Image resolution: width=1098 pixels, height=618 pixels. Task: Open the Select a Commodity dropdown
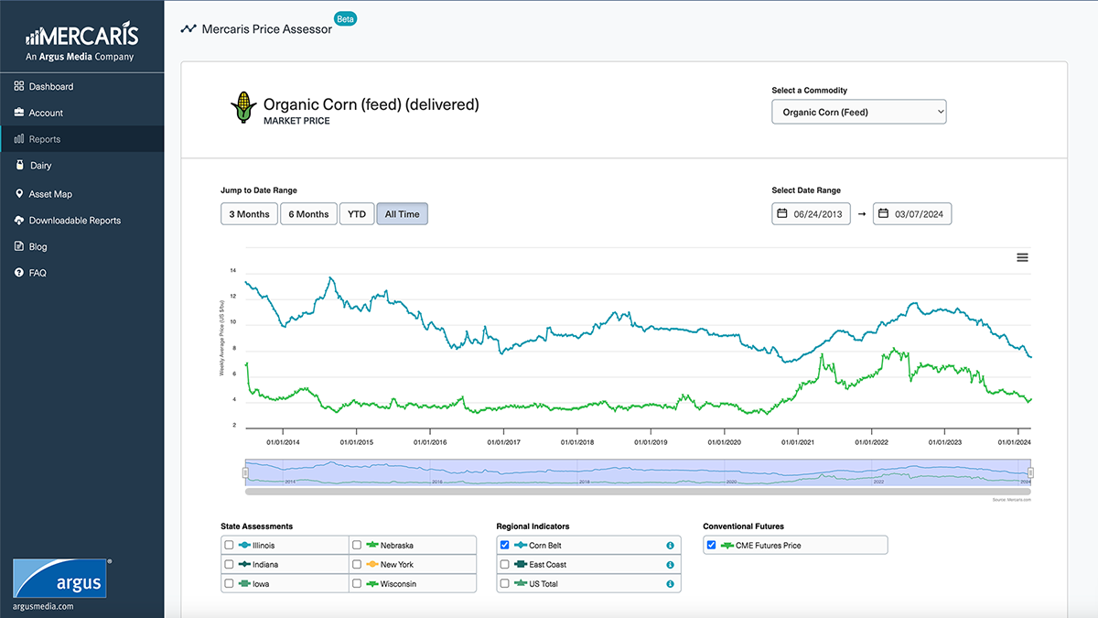click(859, 112)
